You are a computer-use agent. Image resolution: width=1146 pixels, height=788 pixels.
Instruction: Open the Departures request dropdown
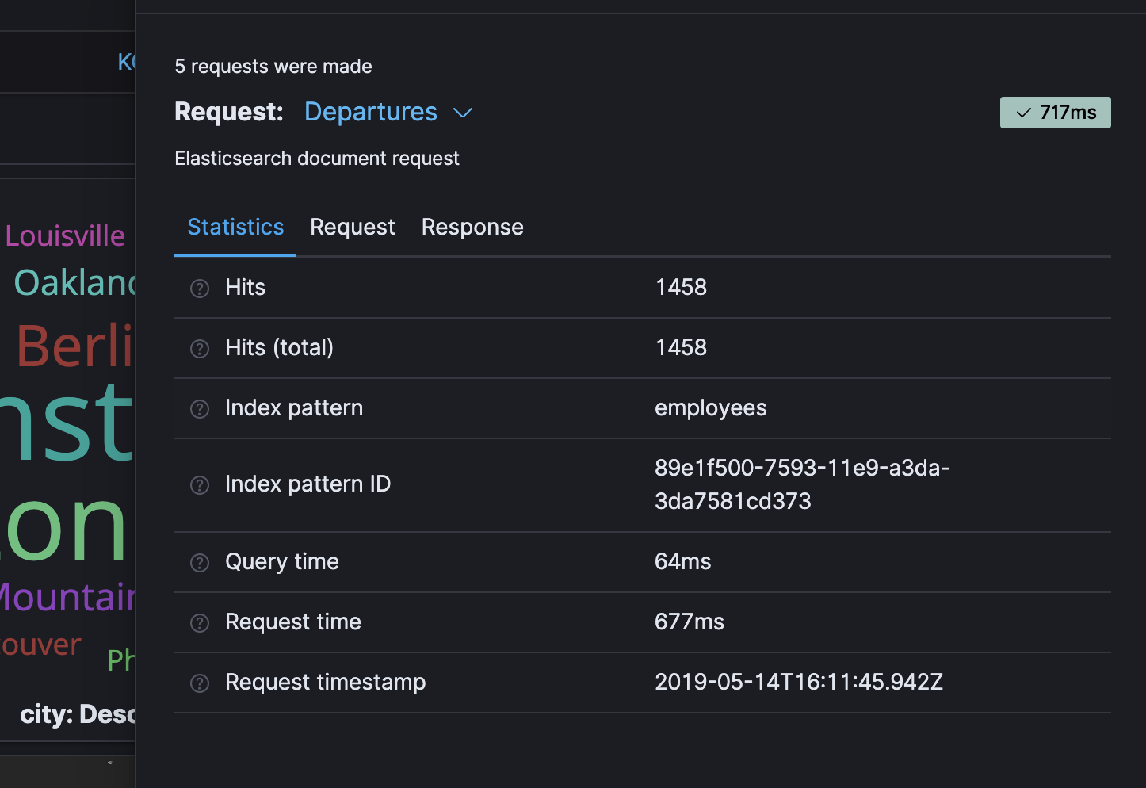[x=388, y=113]
